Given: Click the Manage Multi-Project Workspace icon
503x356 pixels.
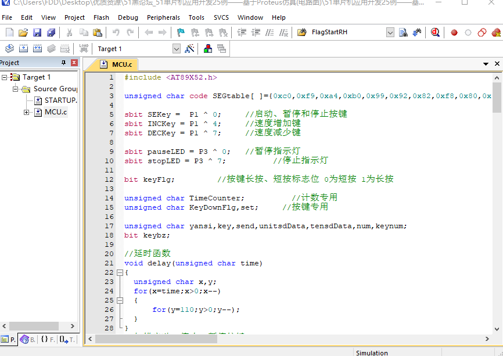Looking at the screenshot, I should (x=222, y=49).
